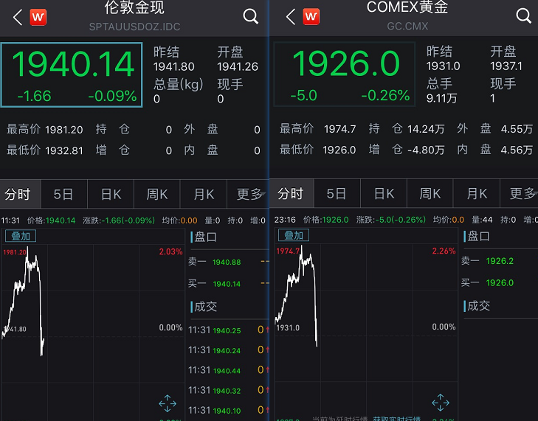Viewport: 538px width, 421px height.
Task: Open red W logo on 伦敦金现 panel
Action: coord(38,17)
